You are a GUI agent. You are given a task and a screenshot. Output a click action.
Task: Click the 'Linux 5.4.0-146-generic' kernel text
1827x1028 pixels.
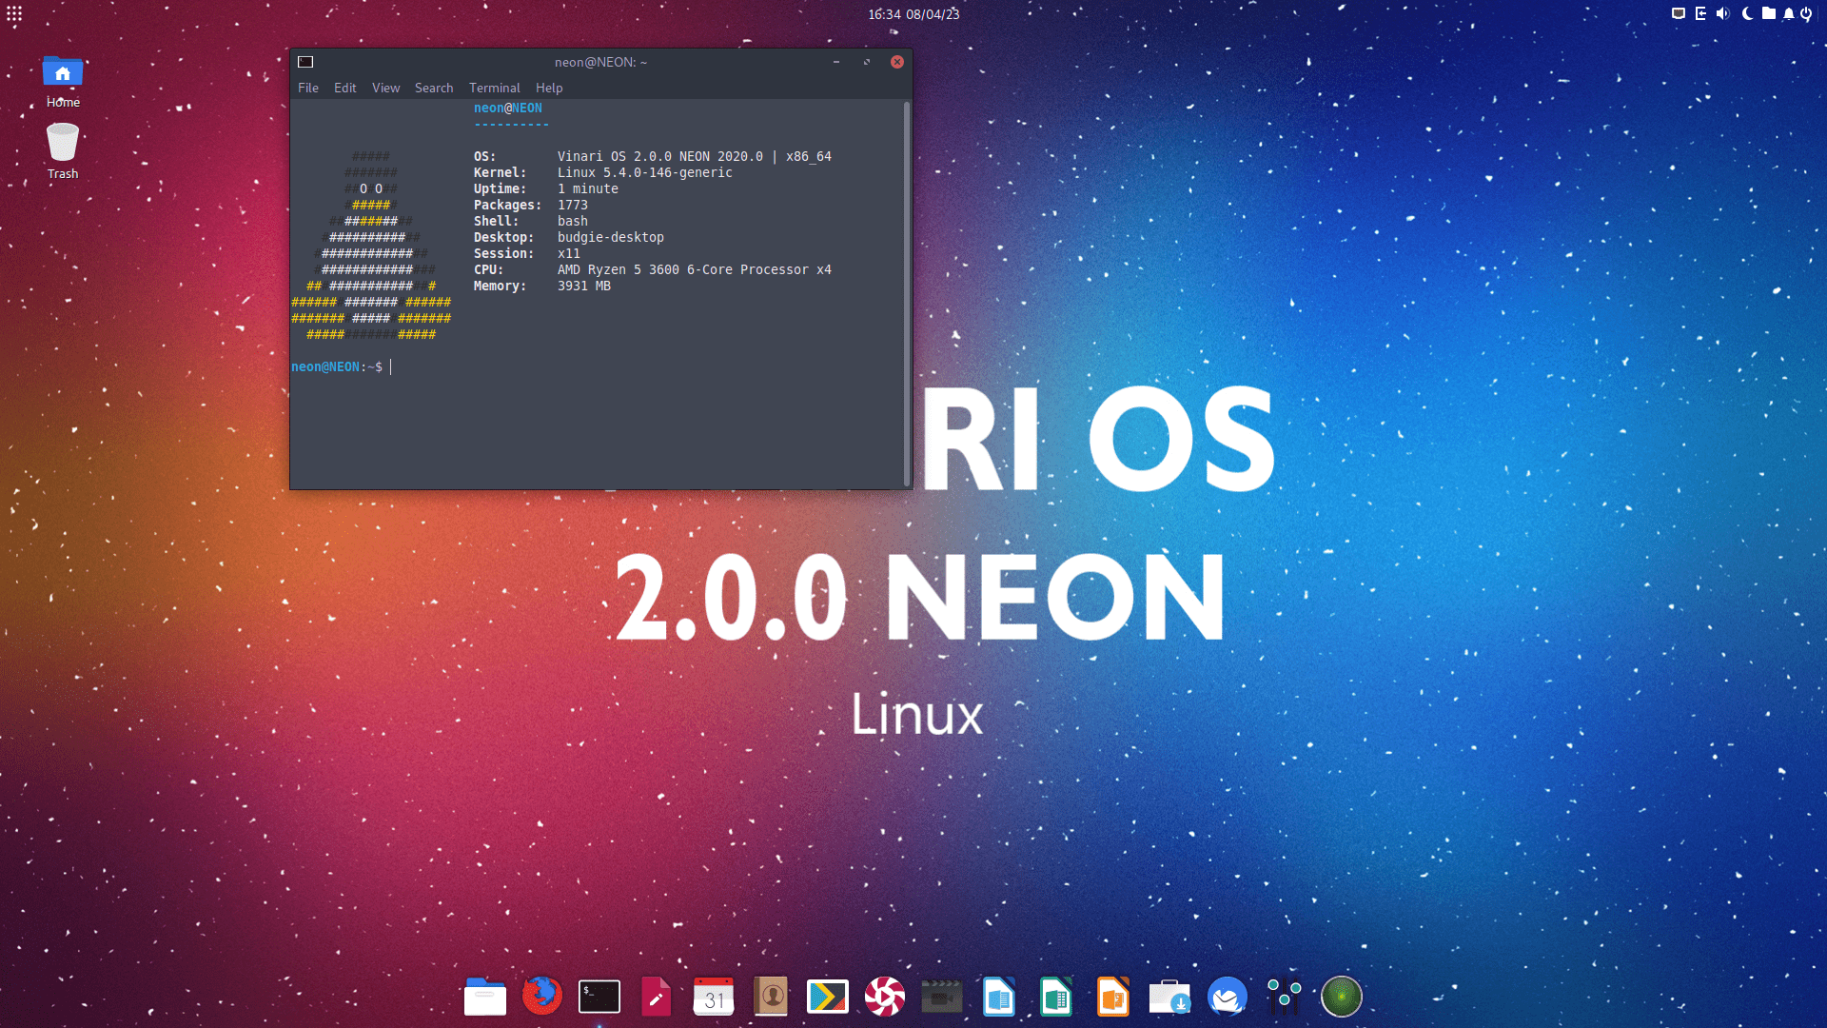click(645, 172)
